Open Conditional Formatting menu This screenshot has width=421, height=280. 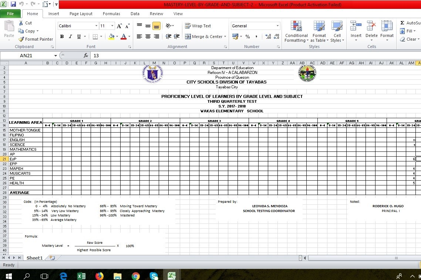296,31
